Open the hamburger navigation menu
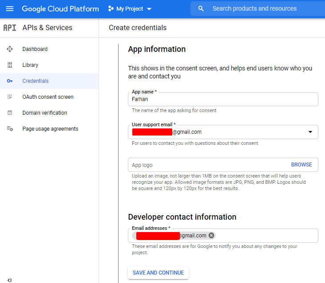Image resolution: width=325 pixels, height=283 pixels. 10,9
